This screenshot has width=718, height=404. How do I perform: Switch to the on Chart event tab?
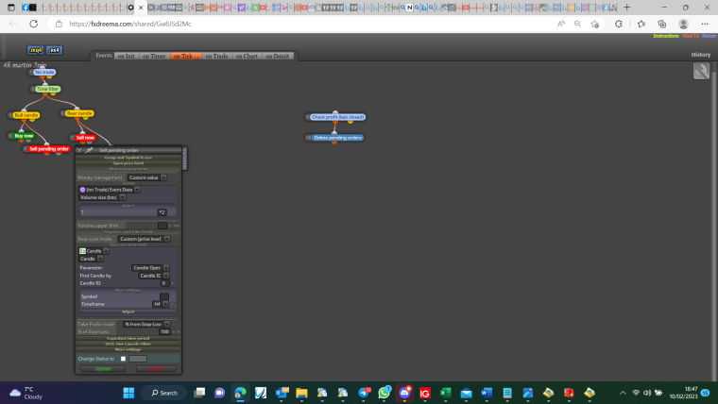247,56
